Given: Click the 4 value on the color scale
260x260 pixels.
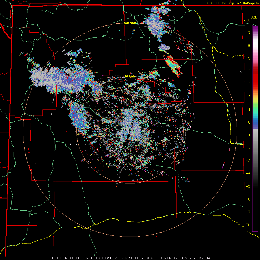Looking at the screenshot, I should click(x=249, y=71).
